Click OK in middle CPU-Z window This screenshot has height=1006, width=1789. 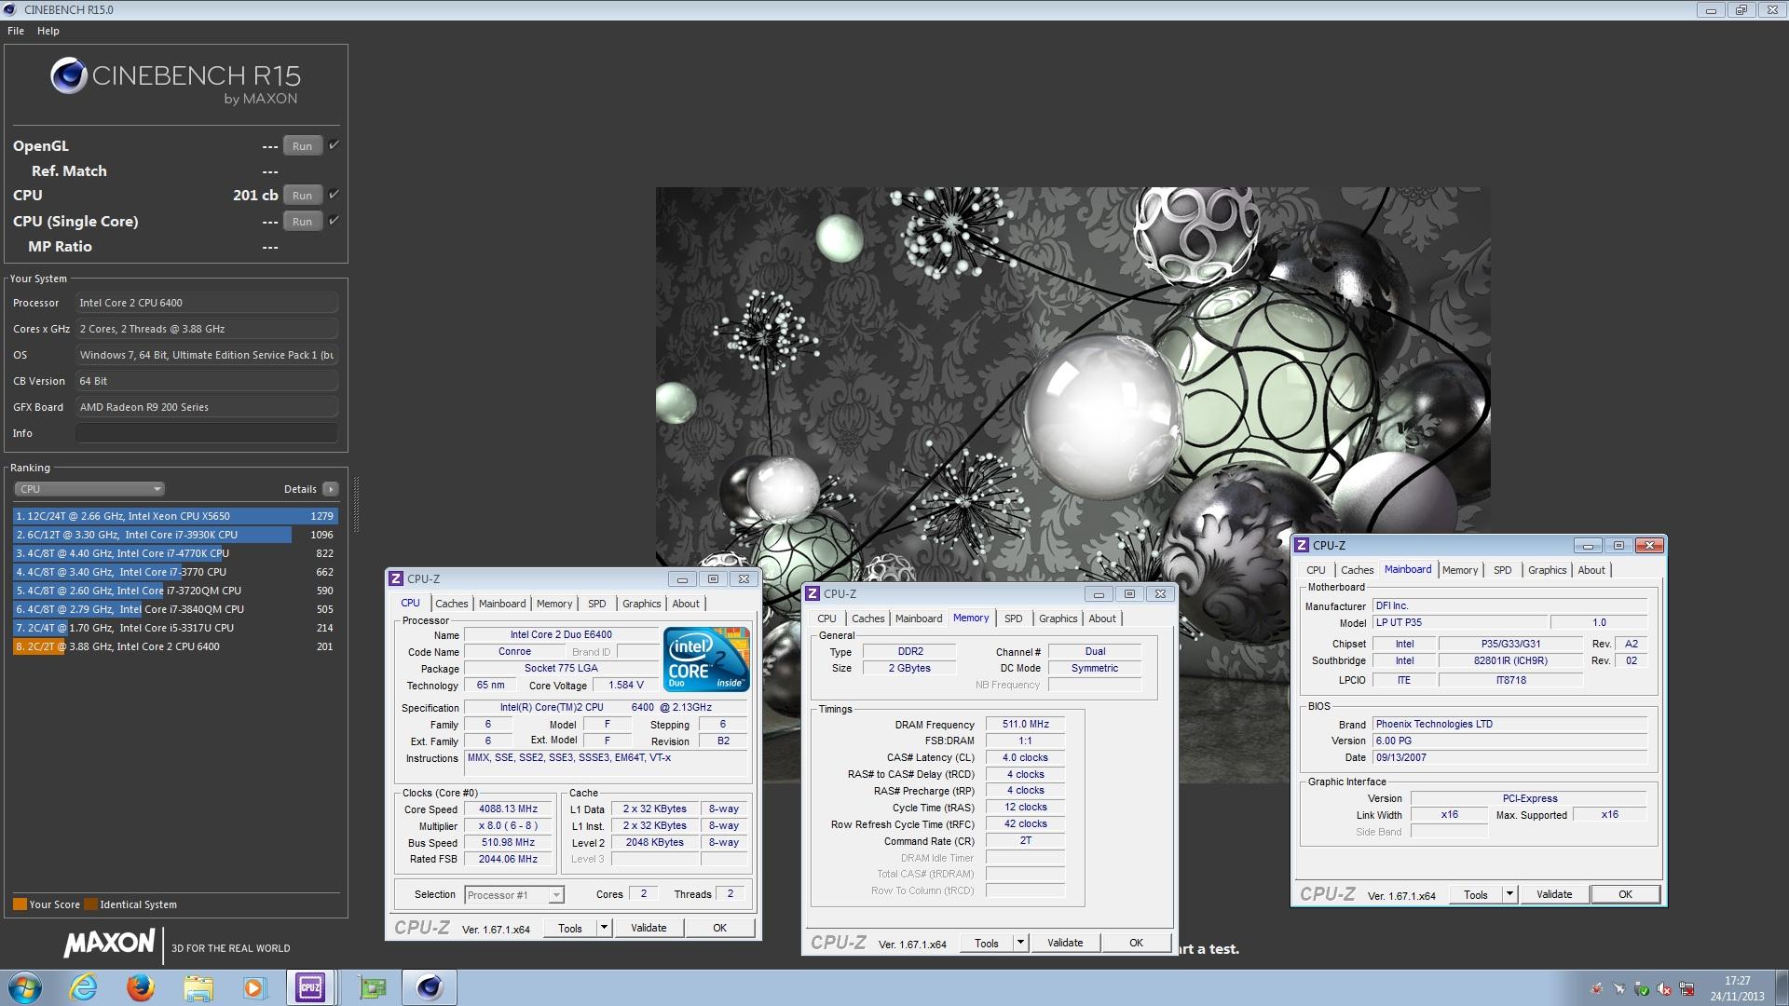(1136, 943)
